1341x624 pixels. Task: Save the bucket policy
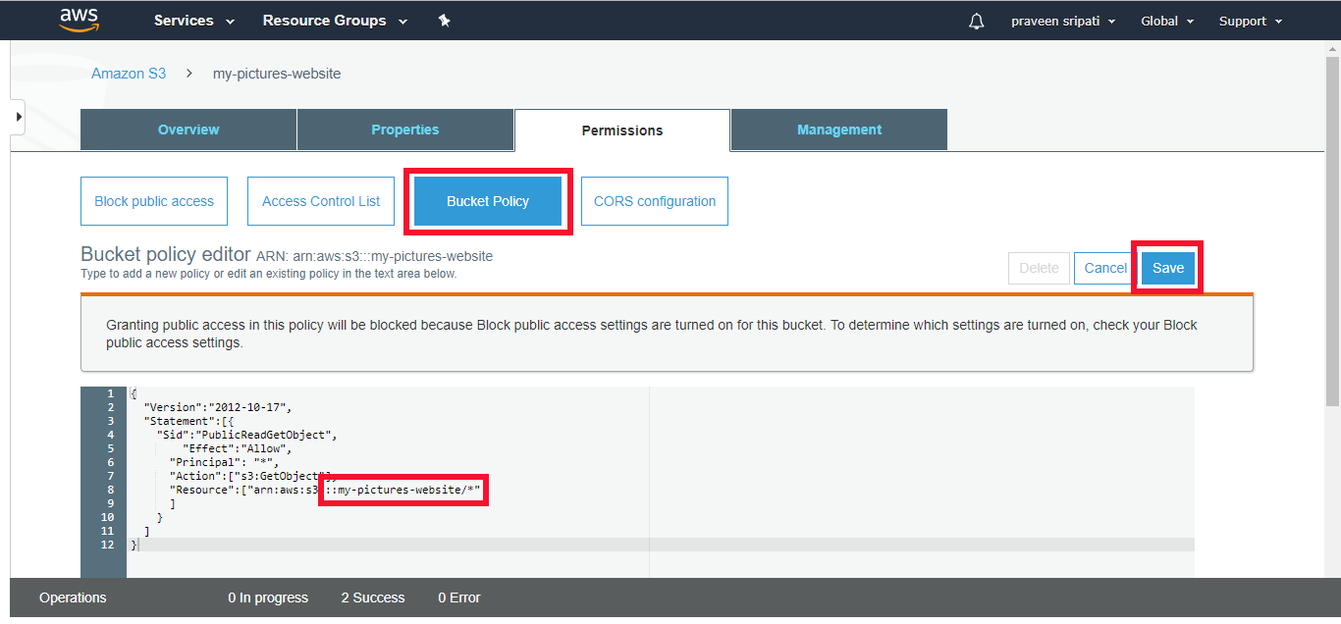(x=1167, y=267)
